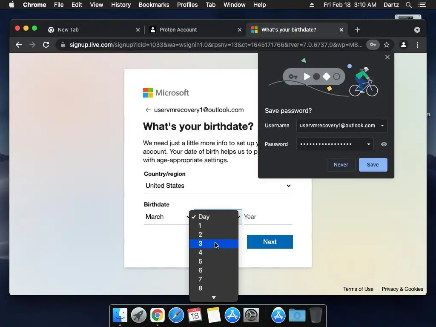Click the menu bar clock
The image size is (436, 327).
click(350, 5)
